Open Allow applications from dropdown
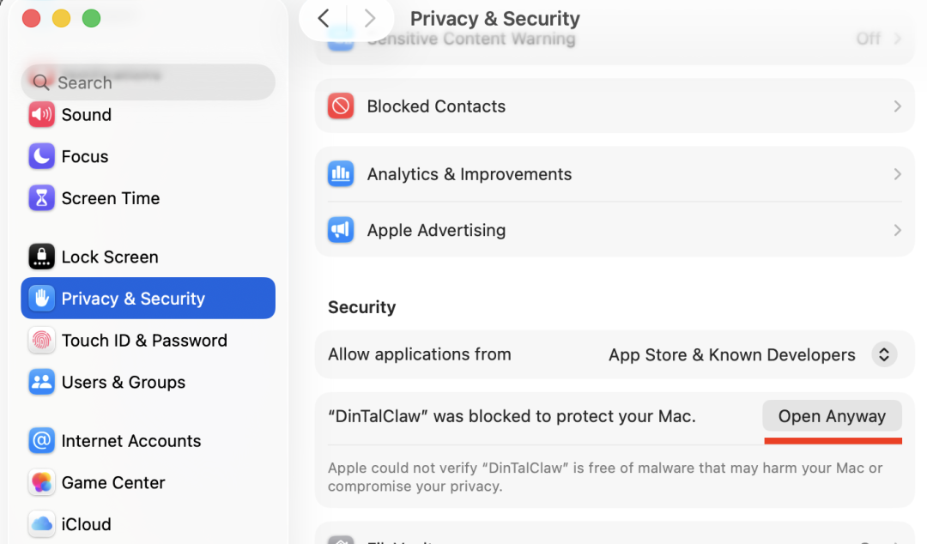Image resolution: width=927 pixels, height=544 pixels. pos(883,354)
